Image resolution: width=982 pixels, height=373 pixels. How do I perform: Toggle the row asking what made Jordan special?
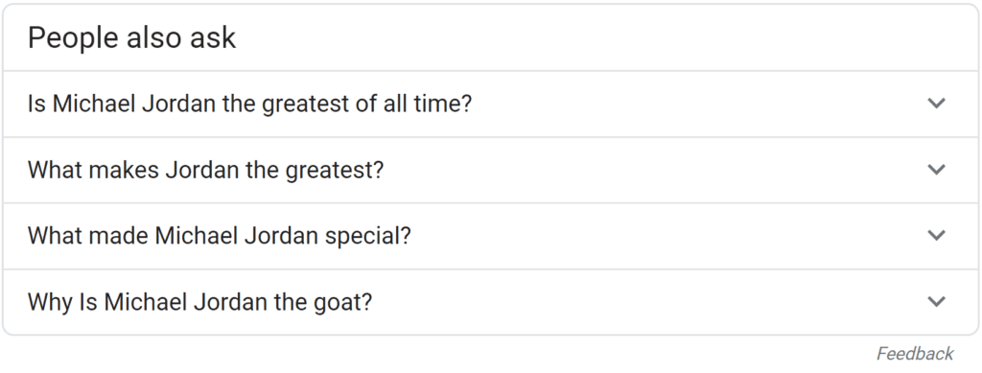pyautogui.click(x=490, y=236)
